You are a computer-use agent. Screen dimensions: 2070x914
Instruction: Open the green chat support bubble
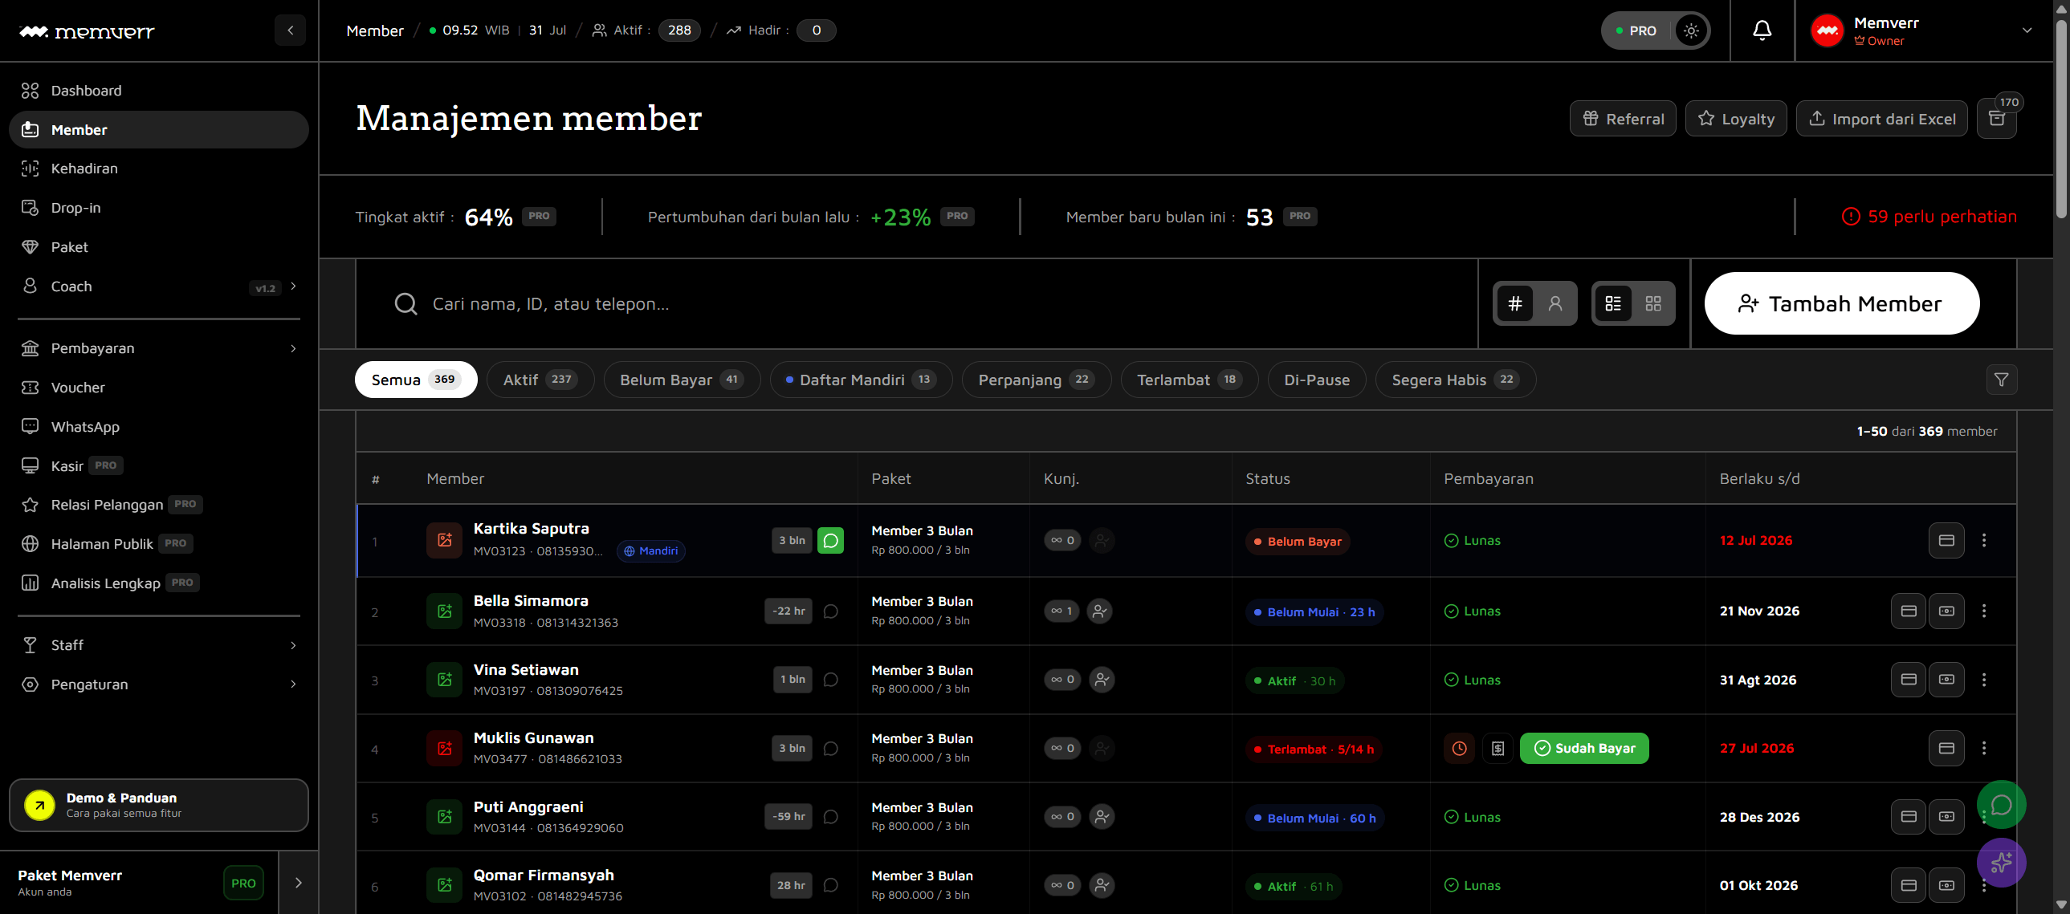pos(2001,805)
